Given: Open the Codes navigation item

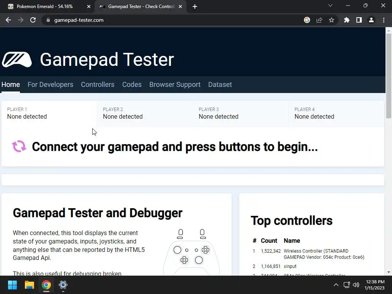Looking at the screenshot, I should pyautogui.click(x=132, y=85).
